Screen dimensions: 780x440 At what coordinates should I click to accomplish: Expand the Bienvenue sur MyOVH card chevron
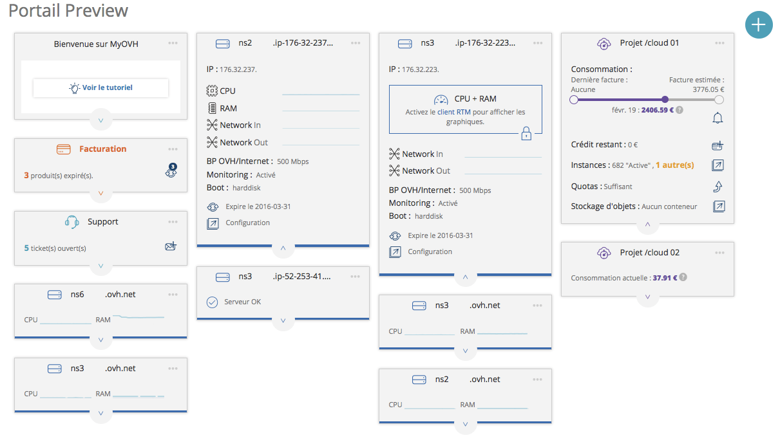click(x=100, y=120)
